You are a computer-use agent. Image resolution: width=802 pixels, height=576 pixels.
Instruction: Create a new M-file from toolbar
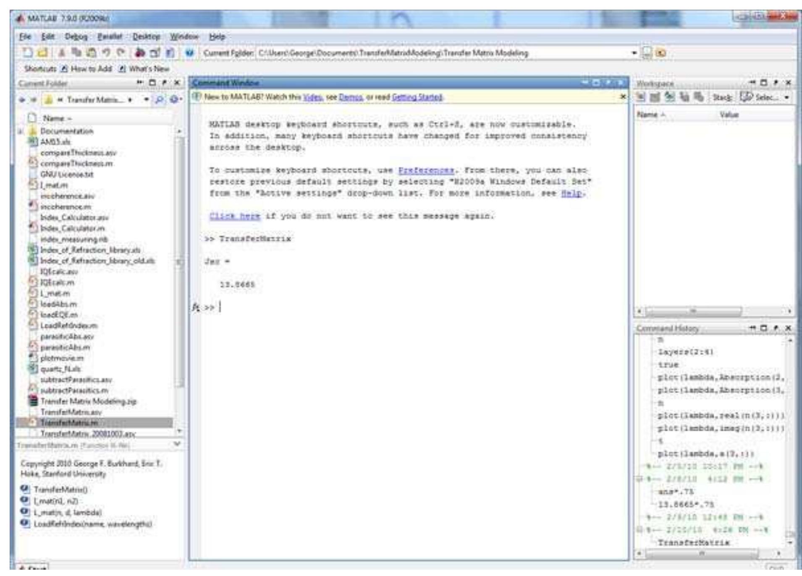(x=28, y=53)
